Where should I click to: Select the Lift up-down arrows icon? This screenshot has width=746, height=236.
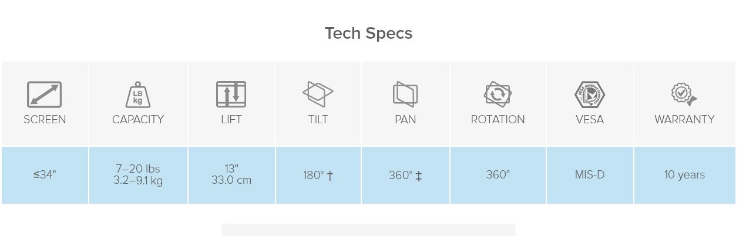231,94
